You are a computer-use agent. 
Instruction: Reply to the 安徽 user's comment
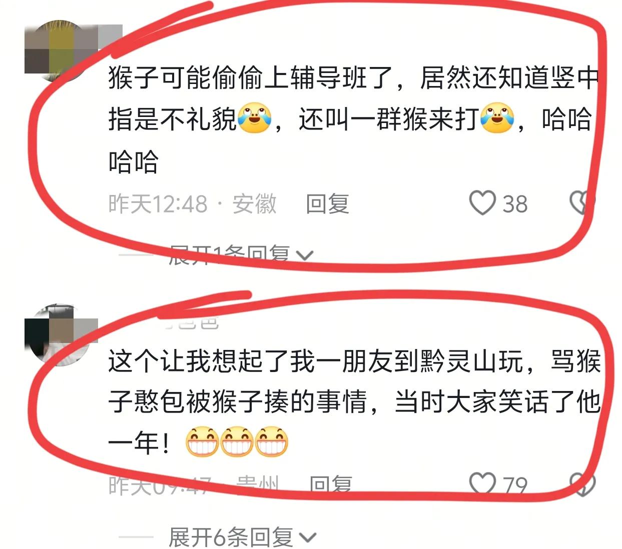[327, 204]
